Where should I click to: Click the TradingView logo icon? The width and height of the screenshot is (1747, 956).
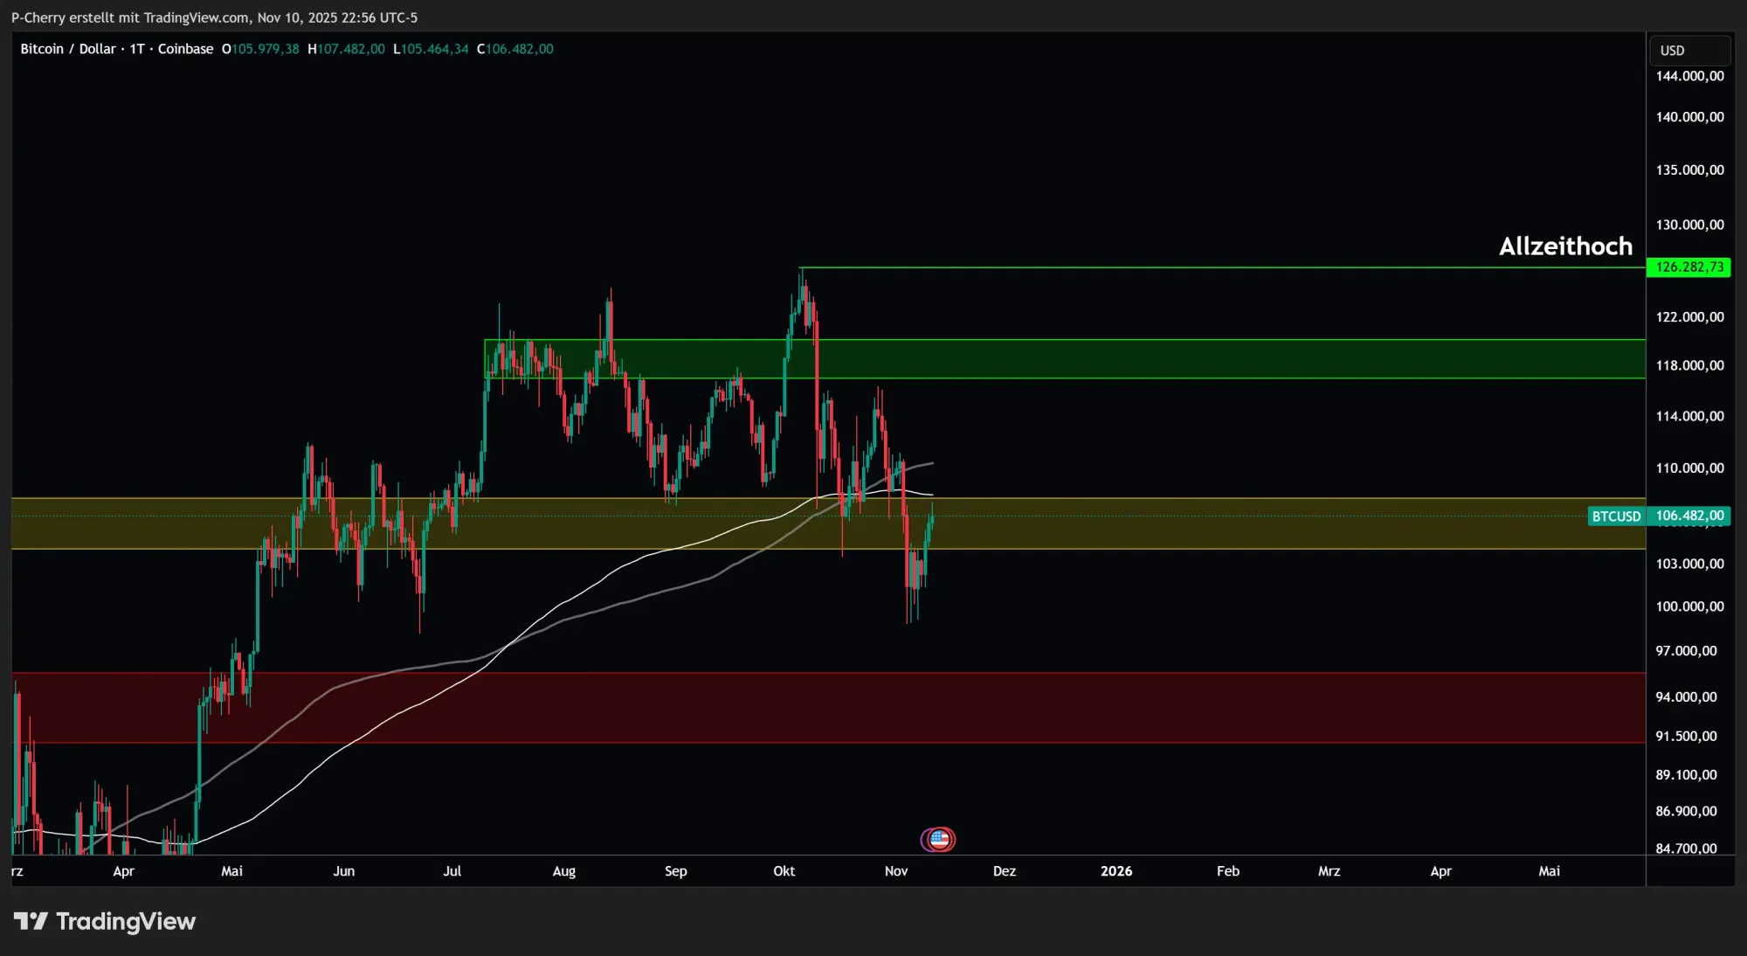(x=31, y=921)
